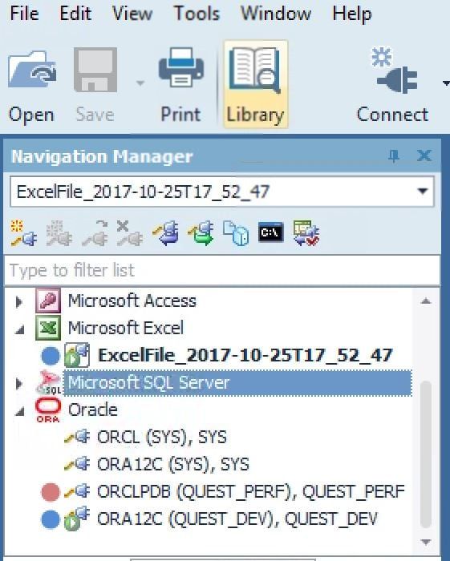Select the Microsoft SQL Server tree item
Viewport: 450px width, 561px height.
[237, 383]
